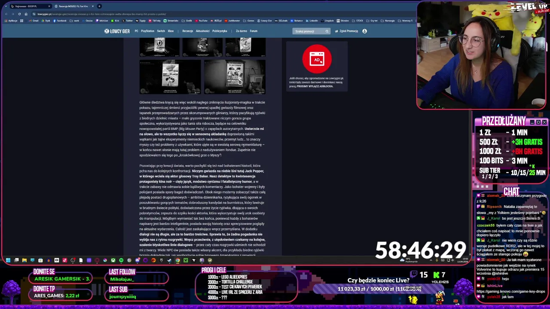Click the search magnifier icon
Viewport: 550px width, 309px height.
point(327,31)
